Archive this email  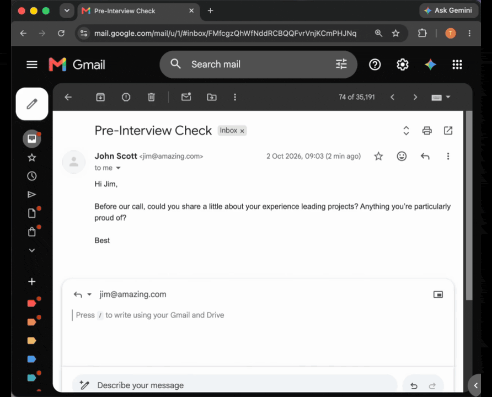(100, 97)
